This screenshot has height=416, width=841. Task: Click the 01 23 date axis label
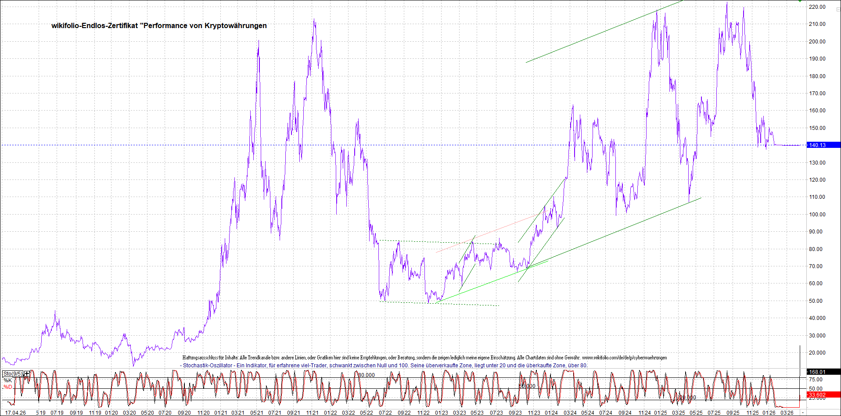(x=442, y=412)
